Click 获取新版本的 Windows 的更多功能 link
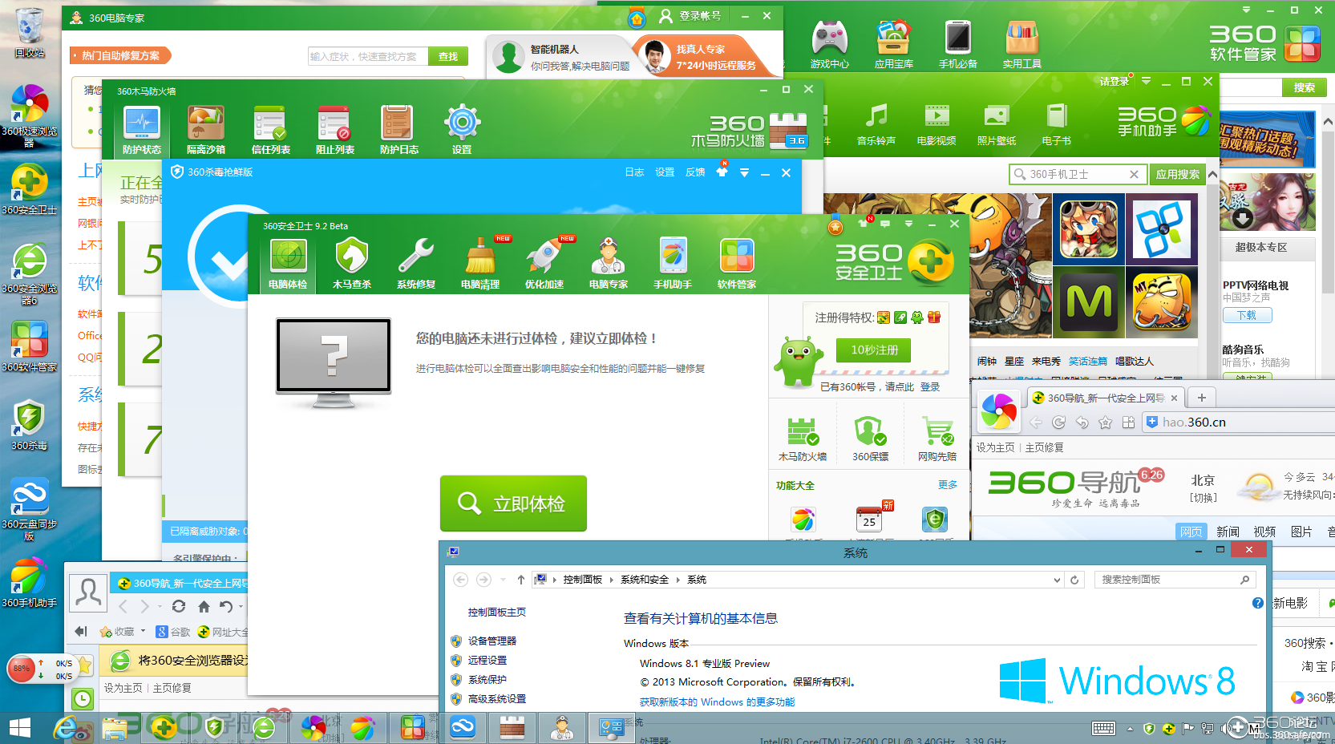The height and width of the screenshot is (744, 1335). (x=718, y=702)
